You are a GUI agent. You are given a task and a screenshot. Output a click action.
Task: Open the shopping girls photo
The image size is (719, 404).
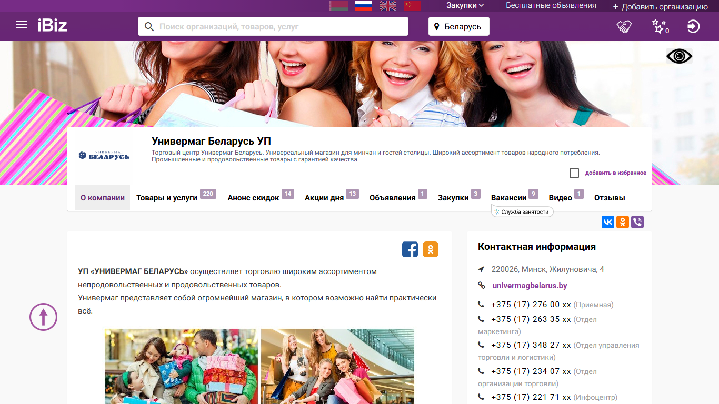click(337, 366)
